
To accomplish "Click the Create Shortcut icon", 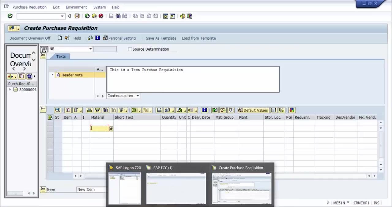I will pyautogui.click(x=172, y=16).
